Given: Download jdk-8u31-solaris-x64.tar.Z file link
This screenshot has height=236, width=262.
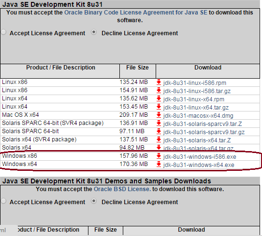Looking at the screenshot, I should coord(197,140).
